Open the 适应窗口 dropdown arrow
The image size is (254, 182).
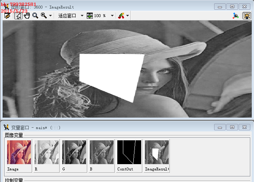point(82,16)
